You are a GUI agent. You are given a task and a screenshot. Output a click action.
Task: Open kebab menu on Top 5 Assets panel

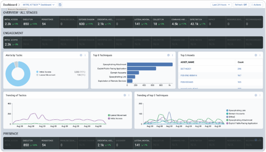tap(260, 55)
